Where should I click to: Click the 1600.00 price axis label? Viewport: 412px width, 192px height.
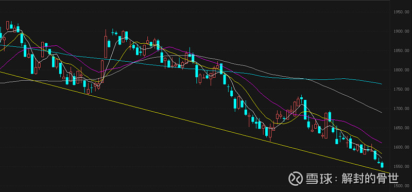(x=402, y=147)
